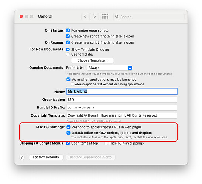Screen dimensions: 202x184
Task: Click the forward navigation arrow
Action: click(x=95, y=17)
